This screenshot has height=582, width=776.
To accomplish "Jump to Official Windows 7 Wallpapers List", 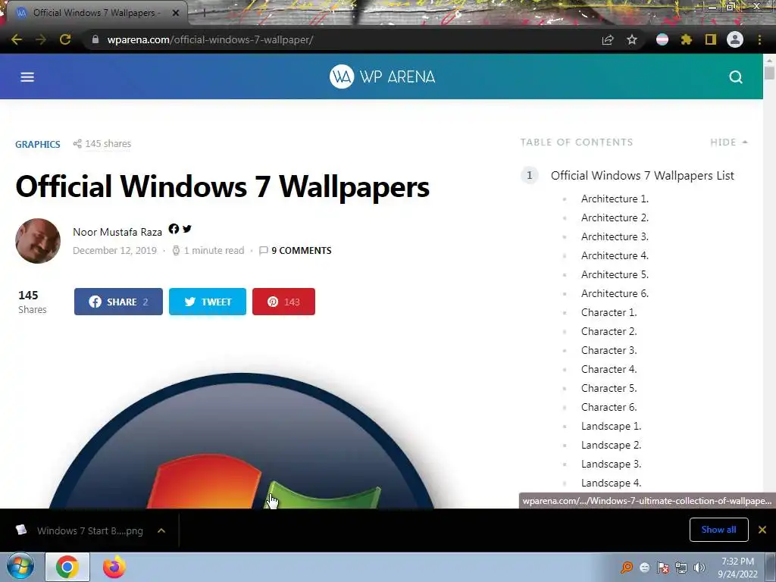I will click(x=643, y=175).
